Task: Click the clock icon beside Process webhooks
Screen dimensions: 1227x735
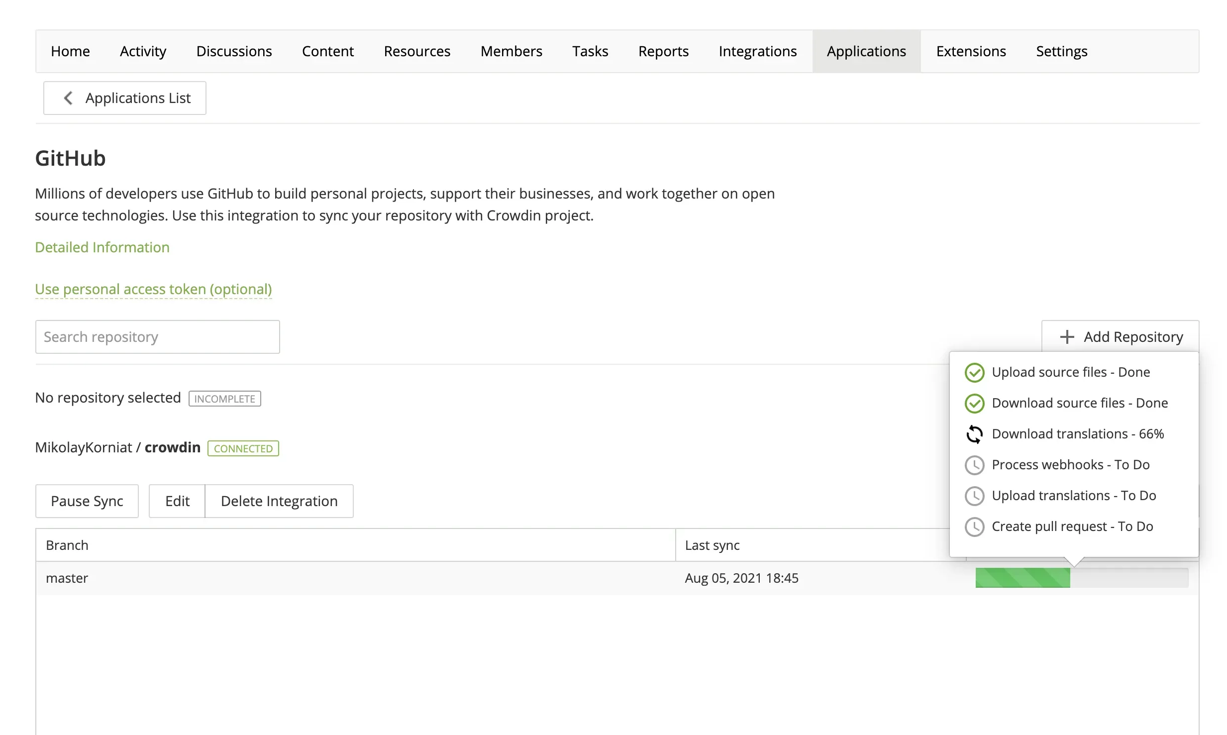Action: (974, 465)
